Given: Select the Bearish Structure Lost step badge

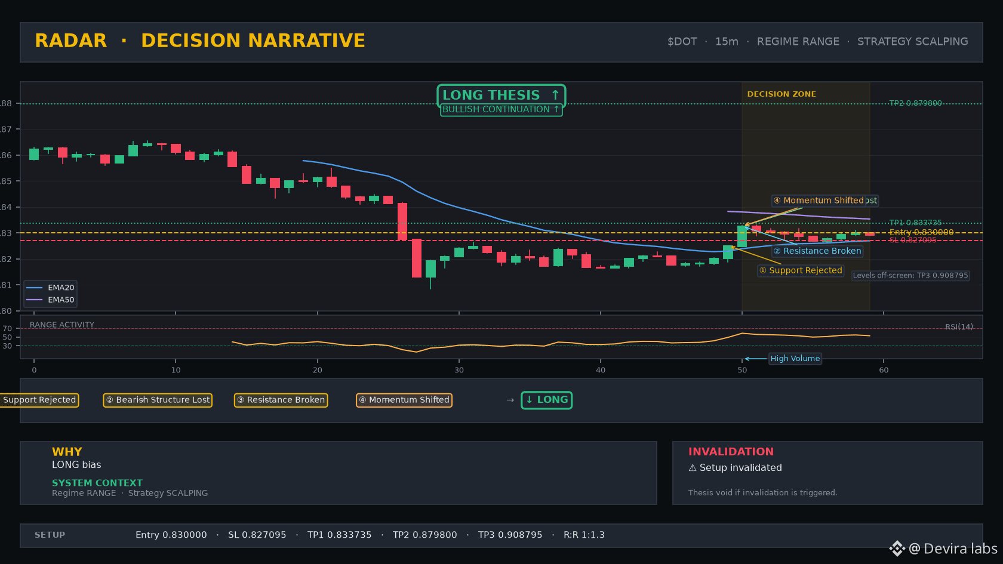Looking at the screenshot, I should [158, 400].
